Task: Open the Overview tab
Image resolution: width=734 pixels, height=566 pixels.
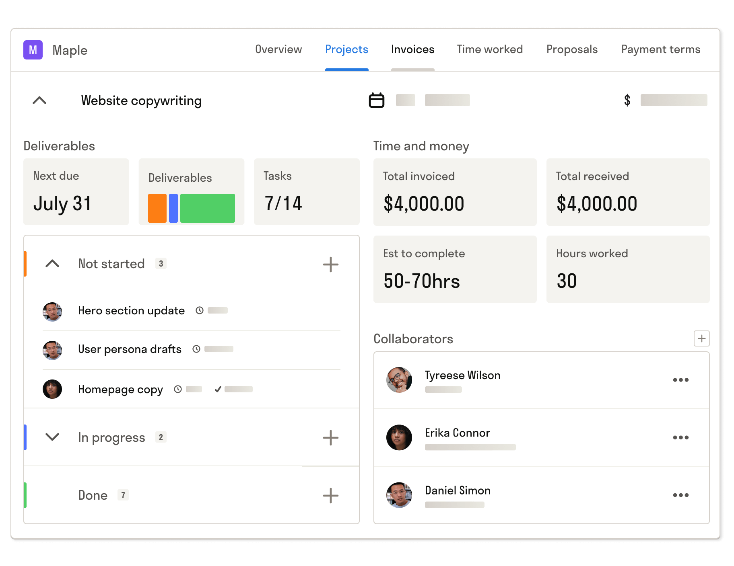Action: pyautogui.click(x=278, y=49)
